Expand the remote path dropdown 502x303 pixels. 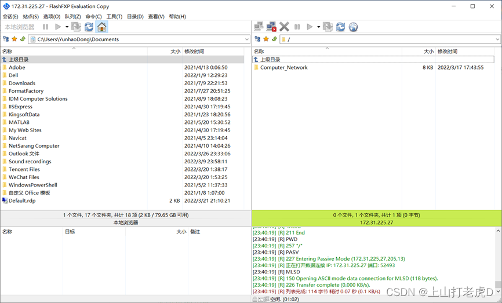point(497,39)
